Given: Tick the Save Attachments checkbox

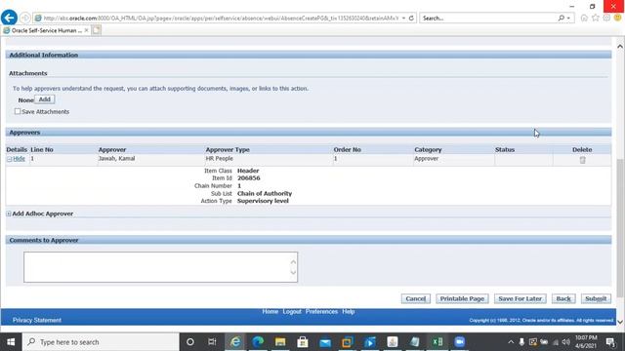Looking at the screenshot, I should coord(18,111).
